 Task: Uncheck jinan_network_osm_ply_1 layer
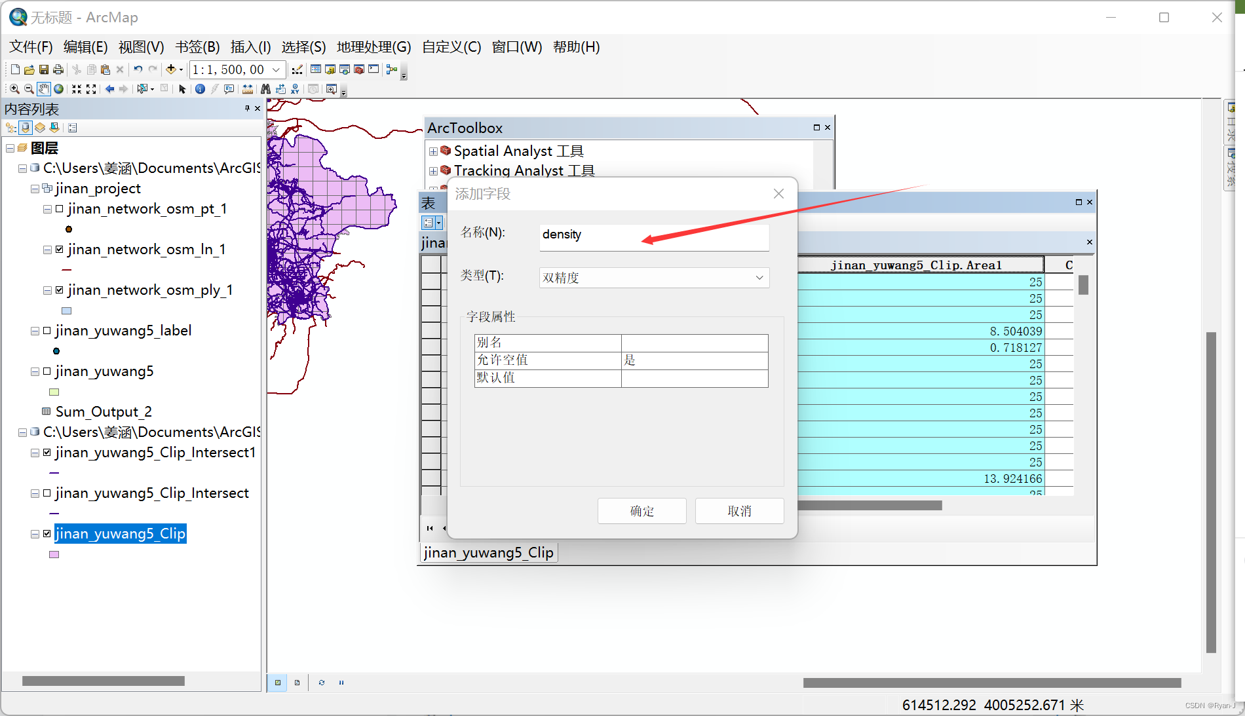[60, 290]
